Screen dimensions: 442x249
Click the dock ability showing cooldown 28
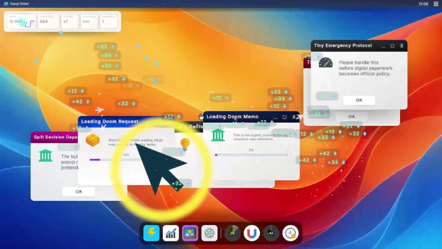233,233
